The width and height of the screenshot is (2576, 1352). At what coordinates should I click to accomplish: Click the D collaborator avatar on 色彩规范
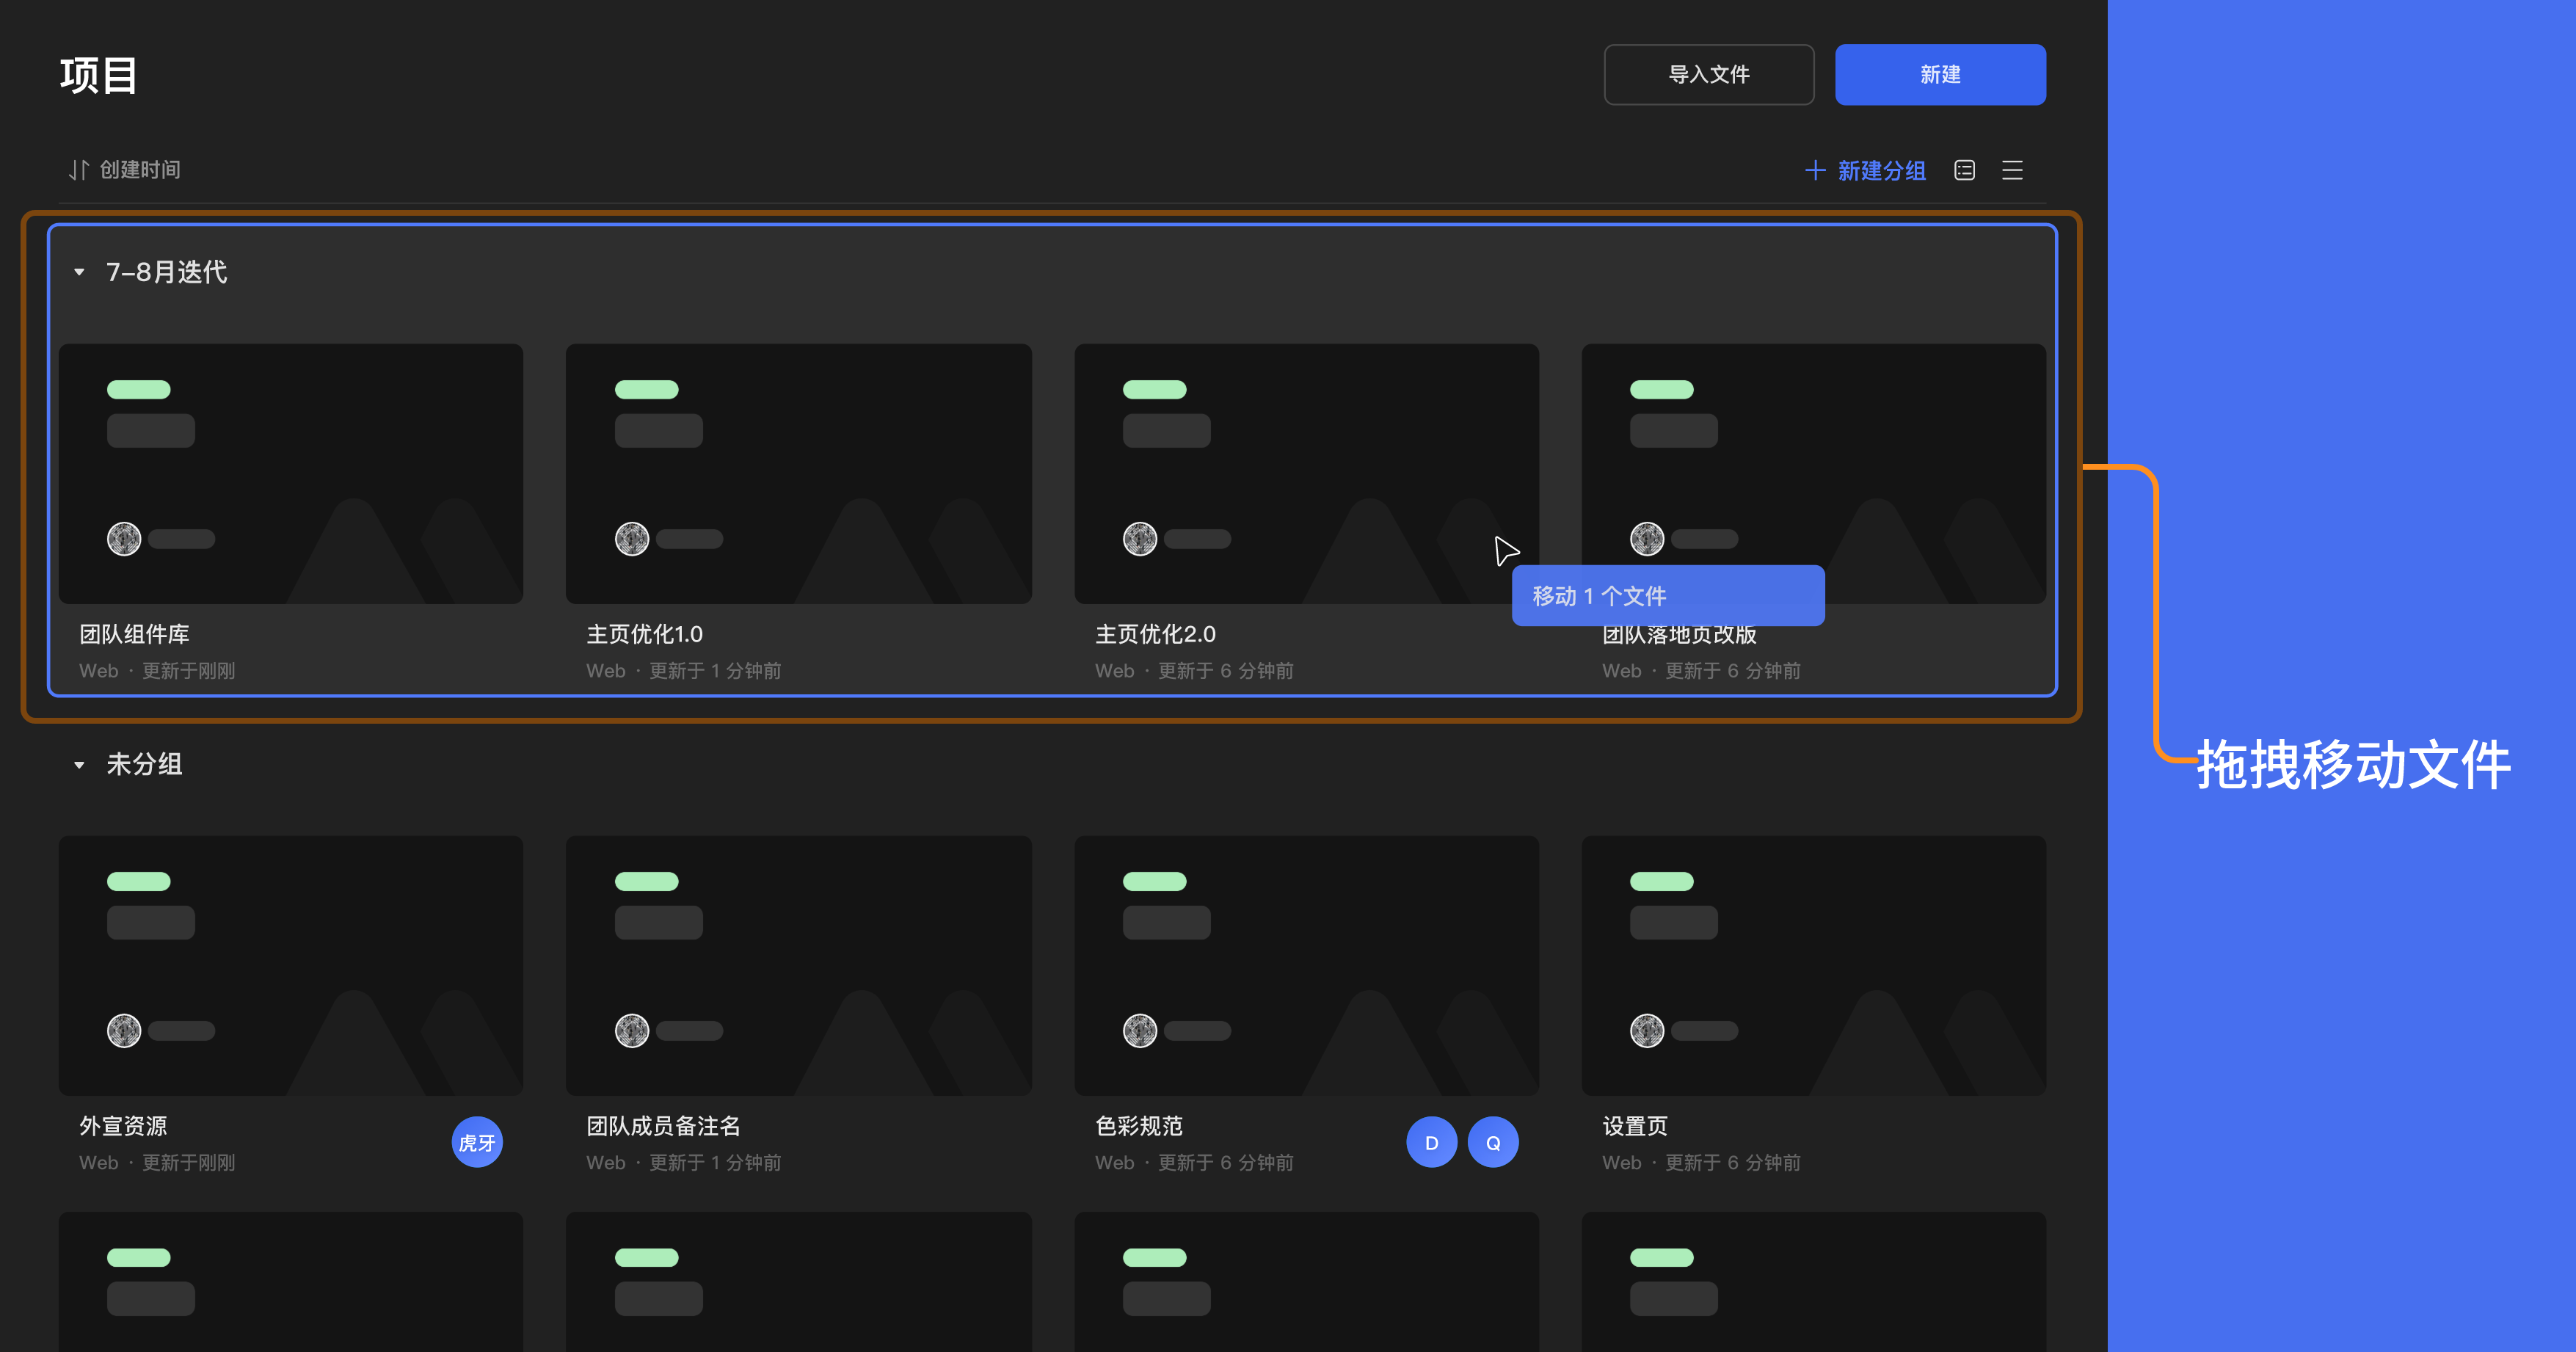1431,1142
